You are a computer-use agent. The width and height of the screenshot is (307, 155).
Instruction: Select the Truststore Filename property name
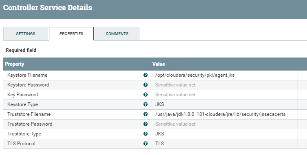(x=29, y=114)
